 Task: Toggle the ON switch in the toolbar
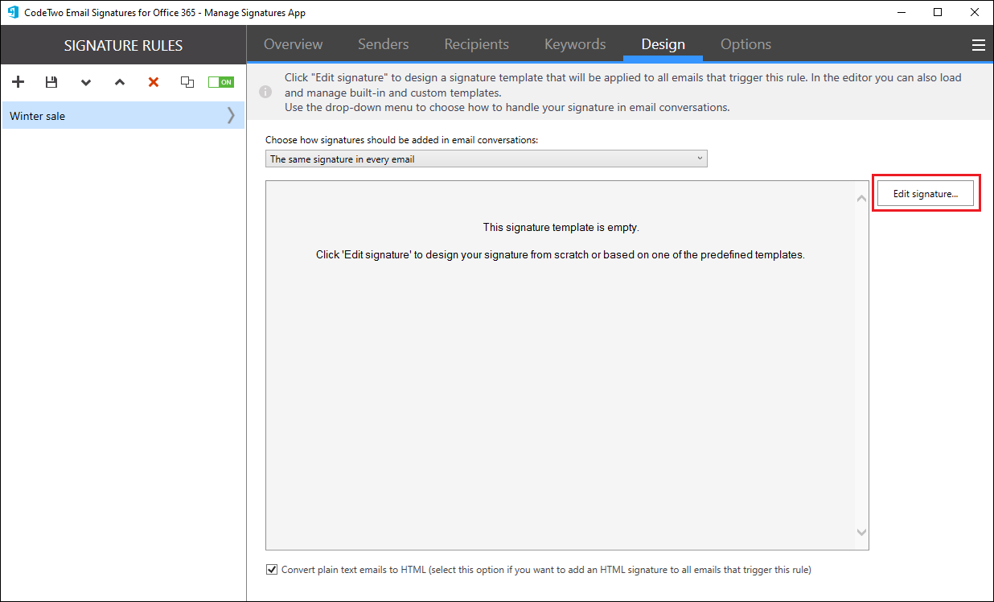coord(220,81)
